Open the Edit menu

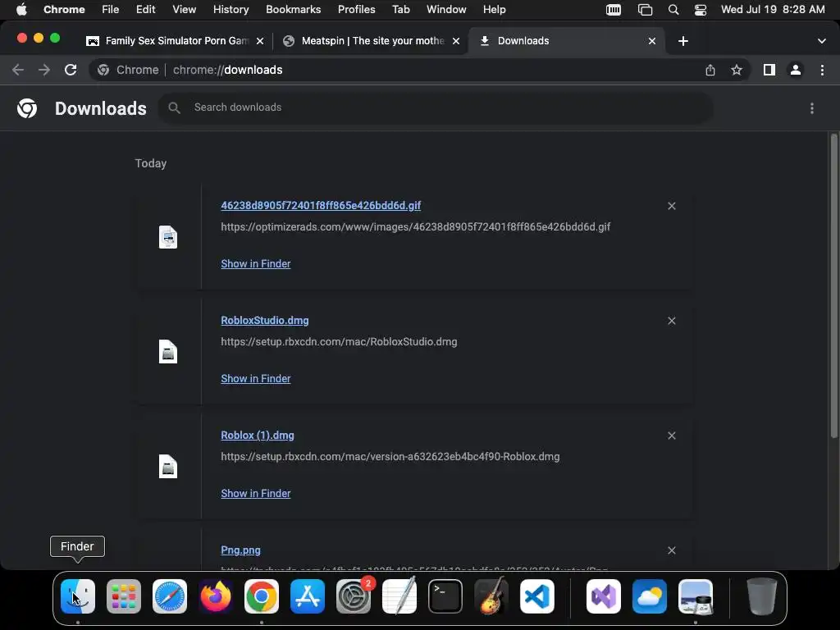[145, 10]
